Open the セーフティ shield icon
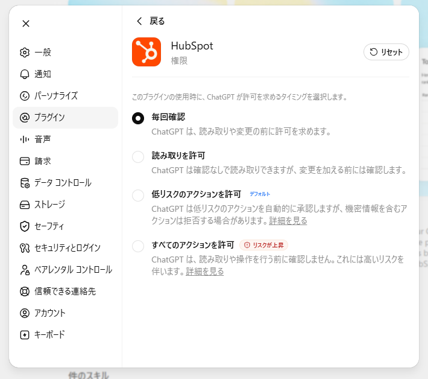 (x=25, y=226)
